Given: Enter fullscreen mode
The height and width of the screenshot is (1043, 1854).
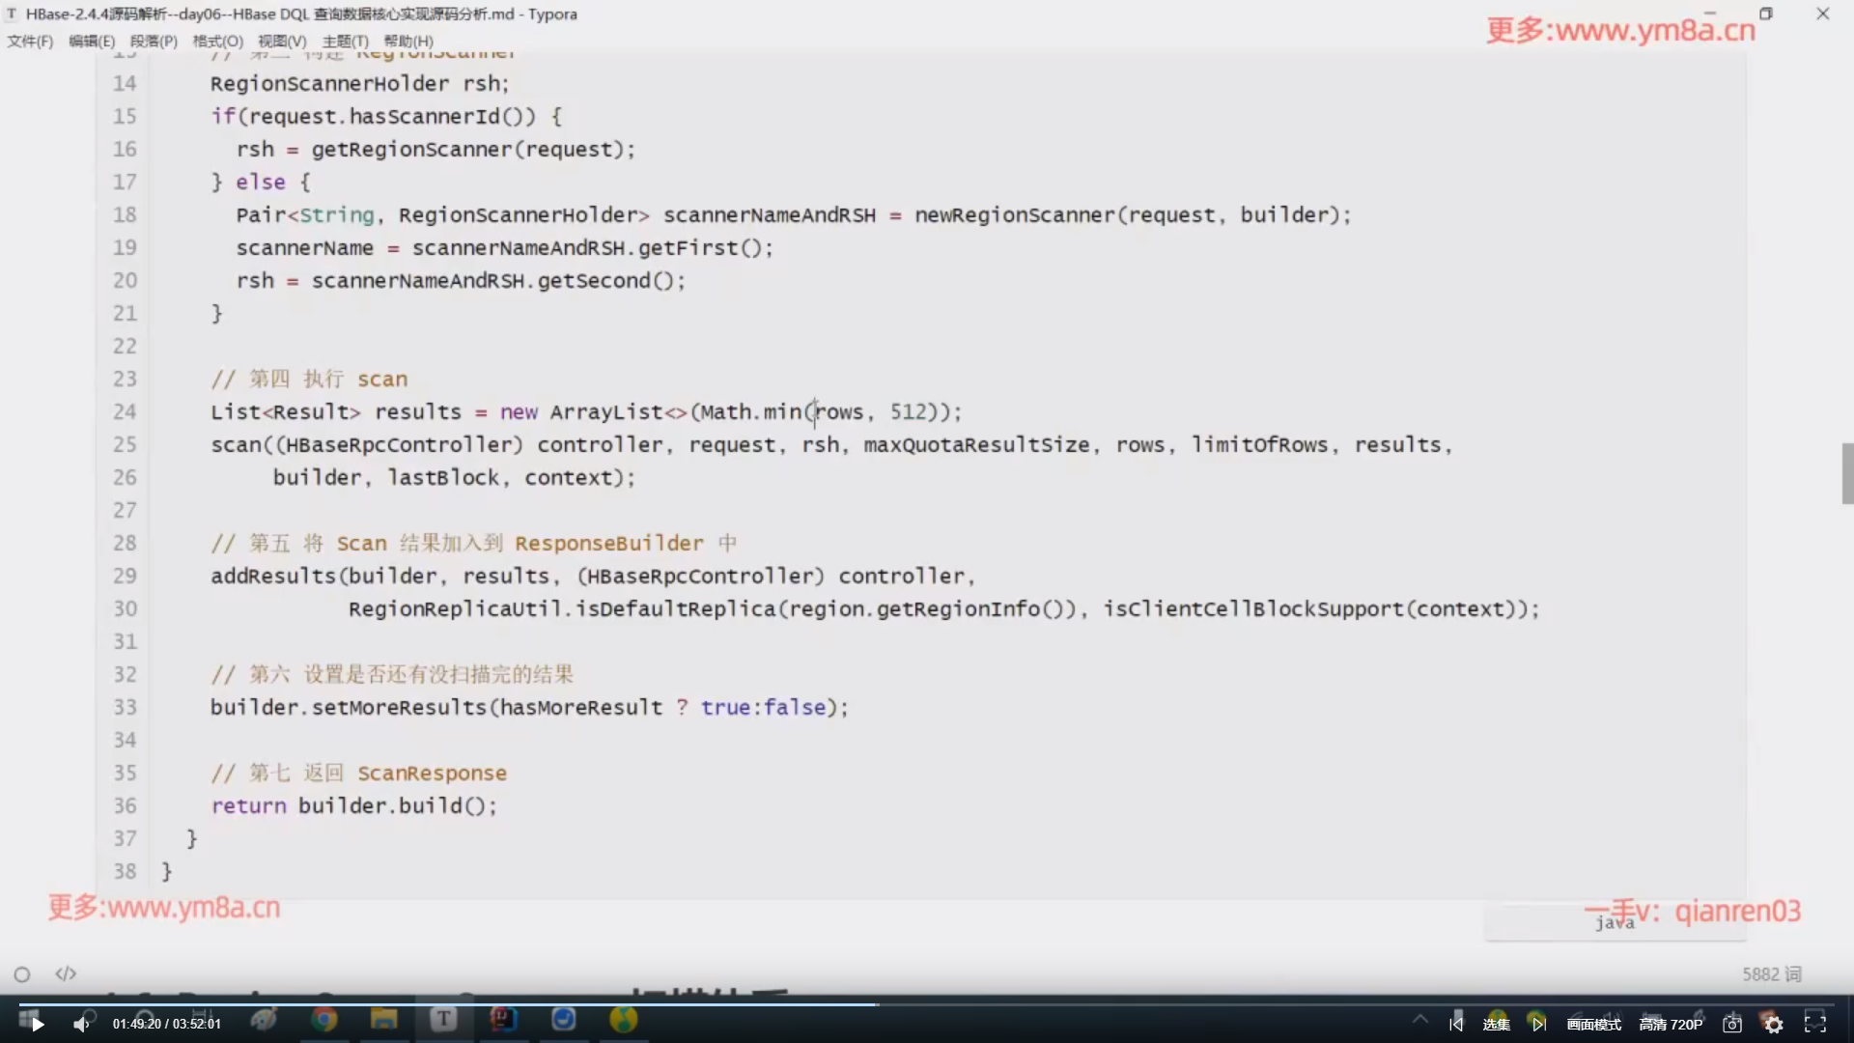Looking at the screenshot, I should tap(1815, 1024).
